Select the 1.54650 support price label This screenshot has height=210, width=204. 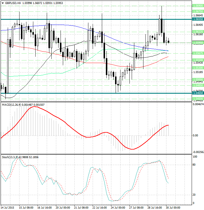pos(198,93)
